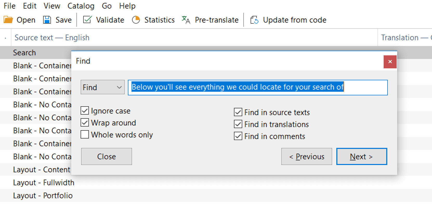Open the Catalog menu
Screen dimensions: 432x204
pyautogui.click(x=81, y=6)
